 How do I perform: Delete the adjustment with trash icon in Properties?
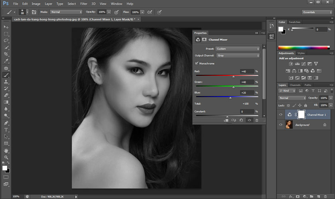click(x=257, y=120)
